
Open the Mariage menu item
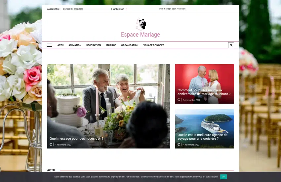111,45
